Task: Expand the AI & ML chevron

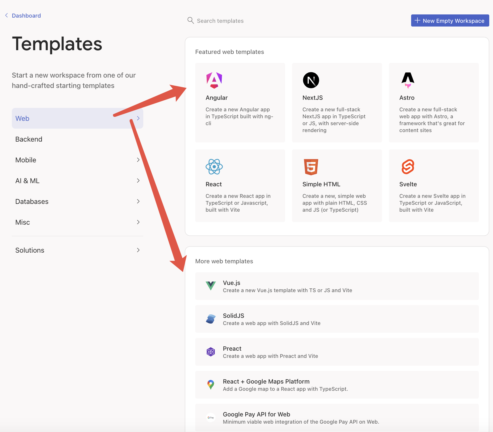Action: 138,181
